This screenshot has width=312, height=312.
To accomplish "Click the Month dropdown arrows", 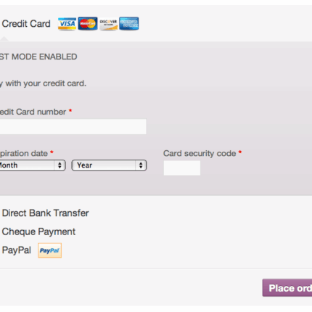I will coord(59,165).
